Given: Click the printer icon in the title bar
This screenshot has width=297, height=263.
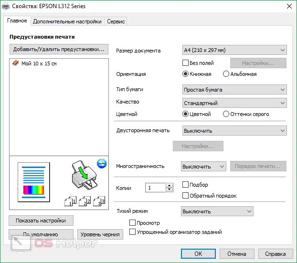Looking at the screenshot, I should (x=6, y=7).
